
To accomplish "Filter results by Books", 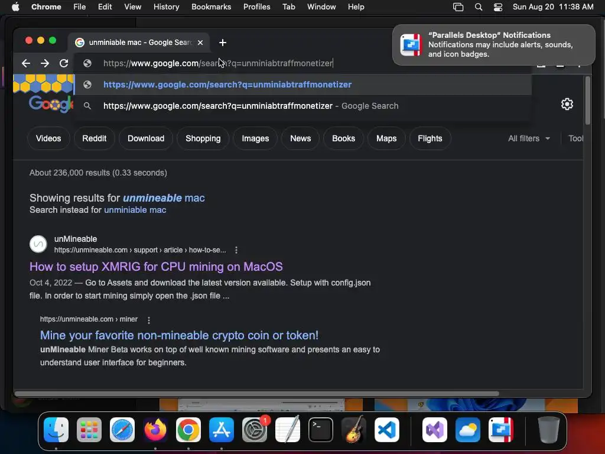I will coord(343,138).
